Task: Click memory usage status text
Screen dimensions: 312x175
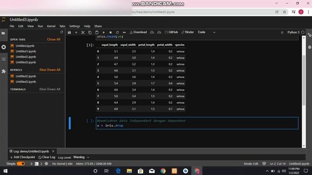Action: [x=94, y=164]
